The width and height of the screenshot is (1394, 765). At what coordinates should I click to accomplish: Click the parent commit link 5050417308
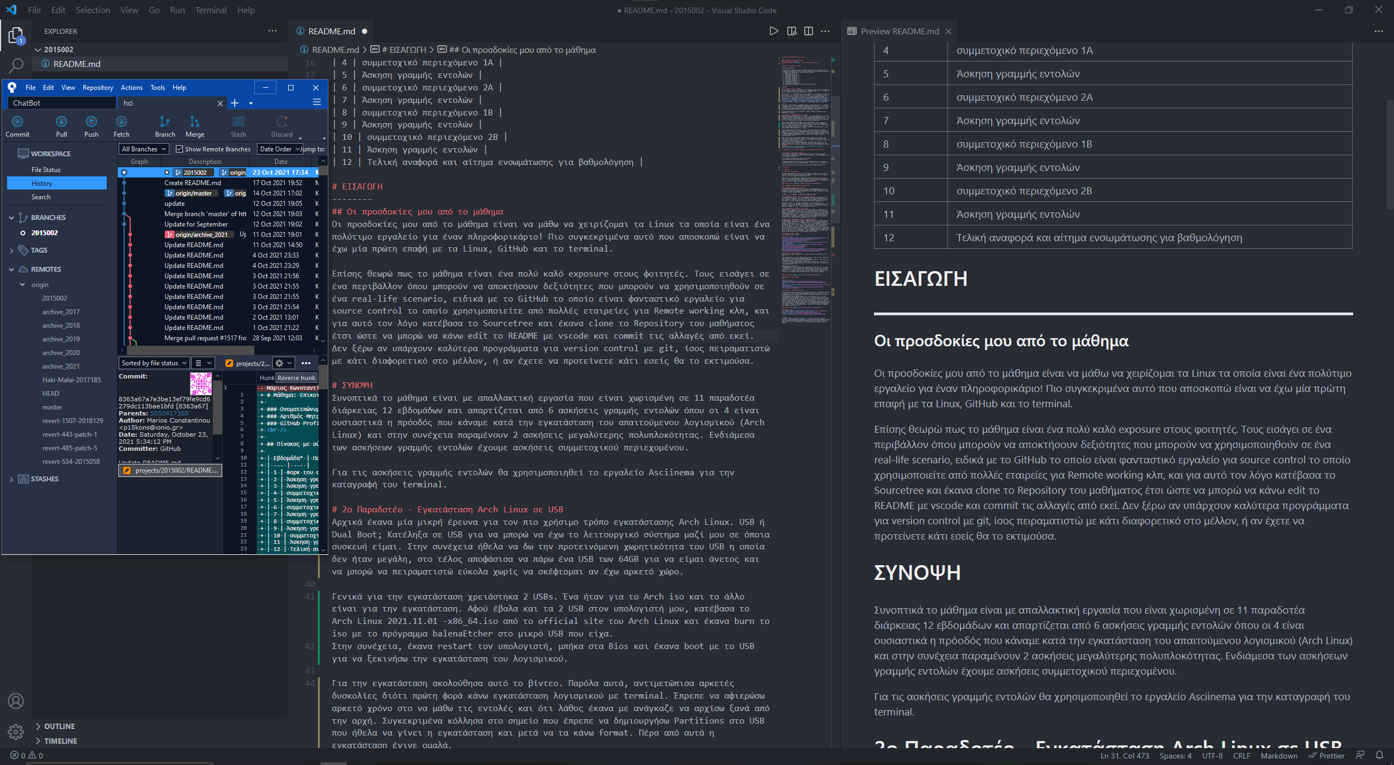click(169, 413)
